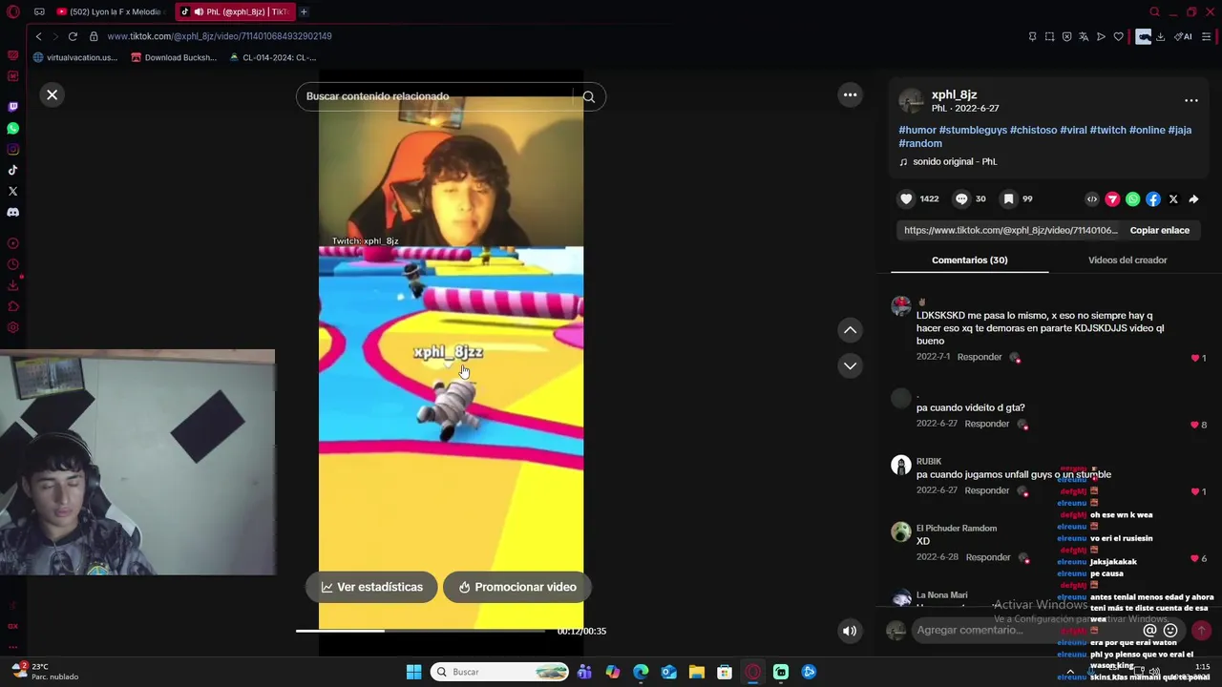Go to next video with the down chevron
The height and width of the screenshot is (687, 1222).
point(850,365)
